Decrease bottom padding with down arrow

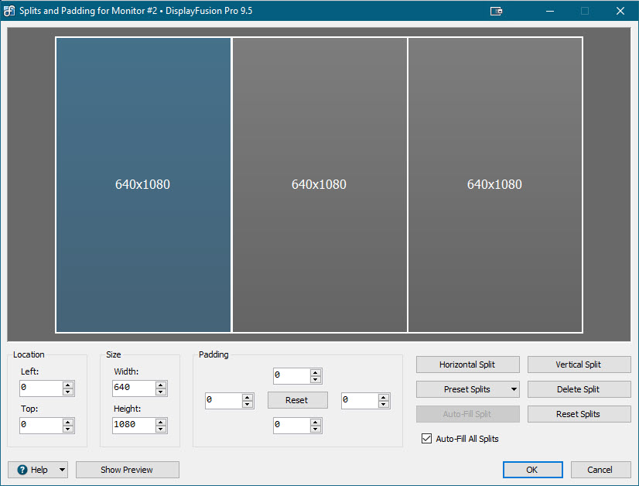coord(316,430)
